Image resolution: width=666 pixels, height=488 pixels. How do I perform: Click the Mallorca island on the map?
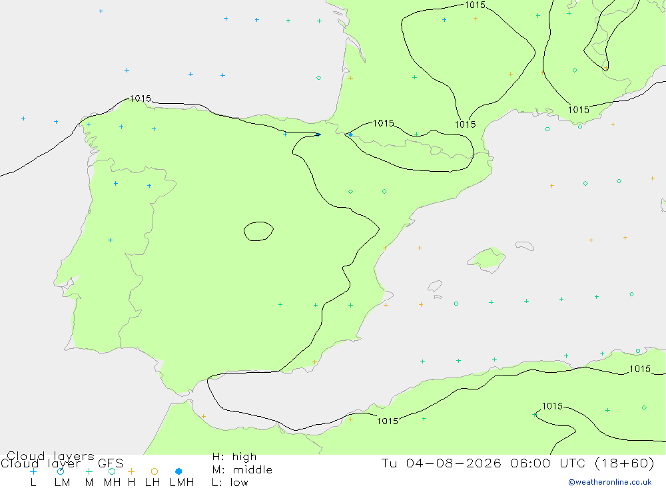point(487,259)
